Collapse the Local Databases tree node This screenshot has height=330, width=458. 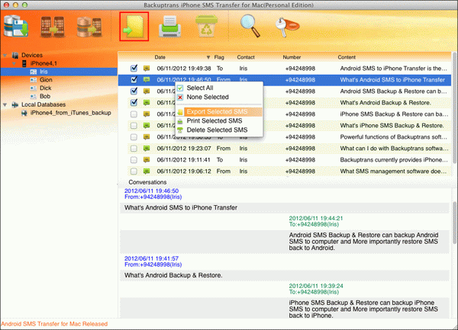pyautogui.click(x=5, y=104)
